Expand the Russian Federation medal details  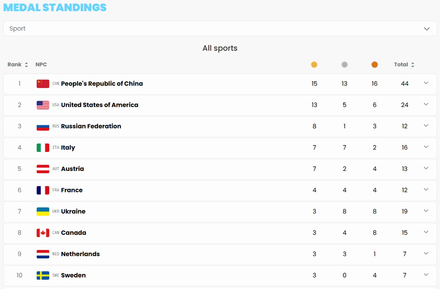tap(426, 126)
